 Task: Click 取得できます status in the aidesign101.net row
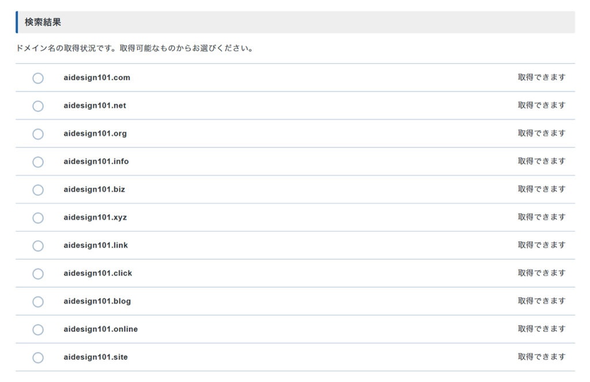point(541,105)
